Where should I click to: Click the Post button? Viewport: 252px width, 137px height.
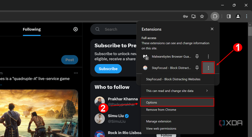pos(70,60)
